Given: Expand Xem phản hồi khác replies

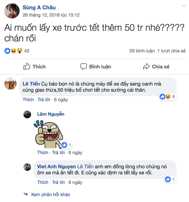Looking at the screenshot, I should 50,194.
